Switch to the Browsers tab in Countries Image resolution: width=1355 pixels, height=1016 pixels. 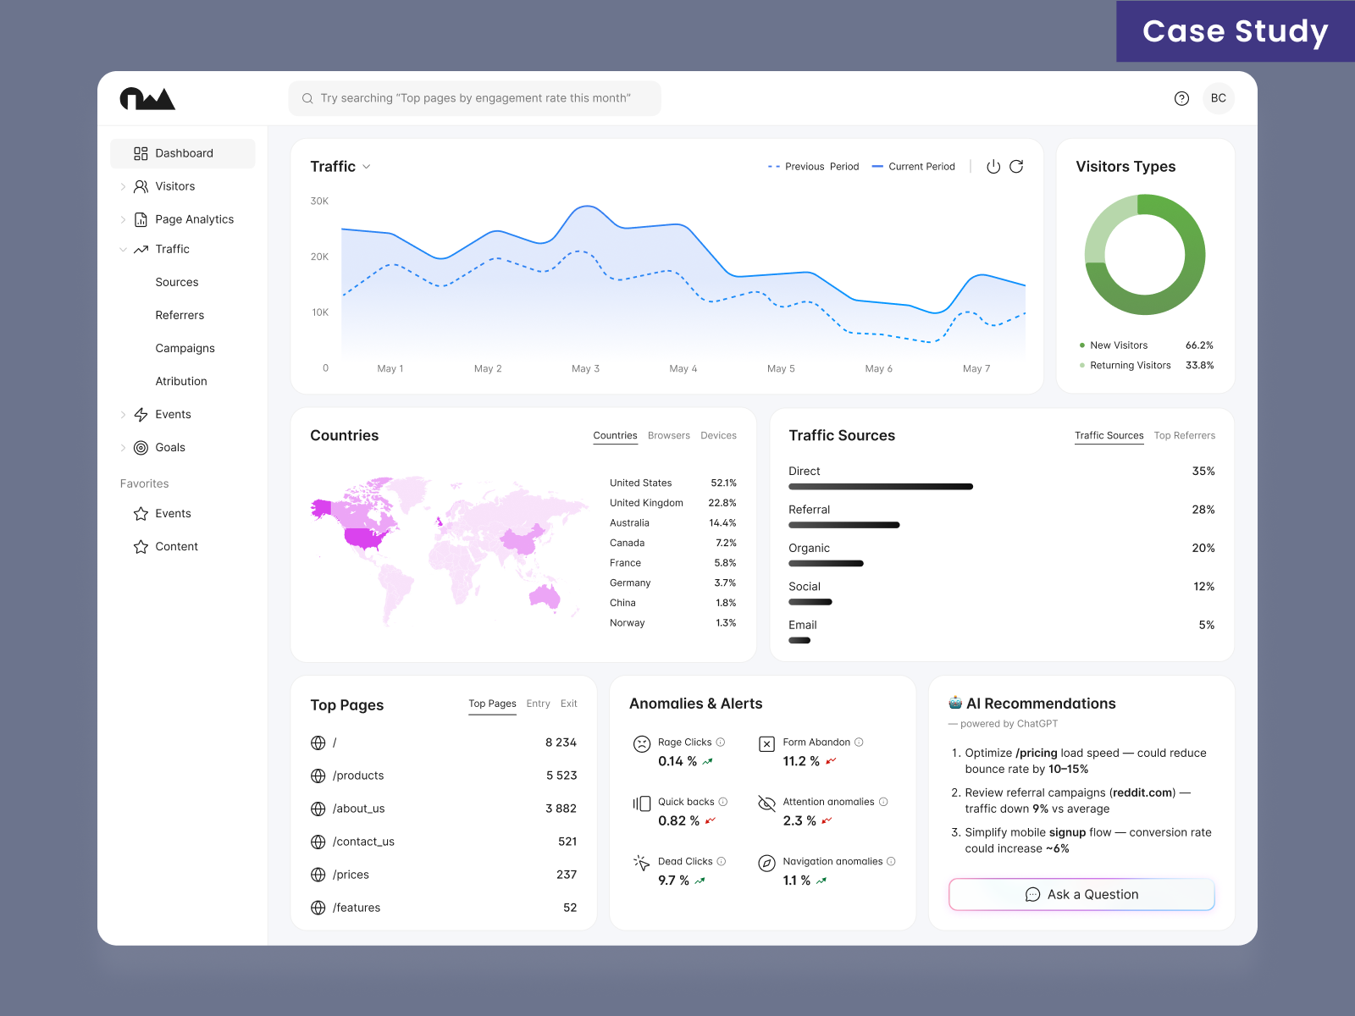point(668,435)
